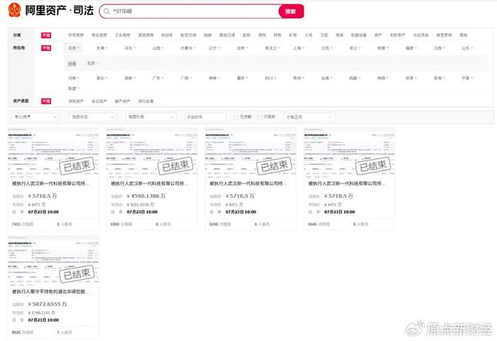Open the 默认排序 sort dropdown
Screen dimensions: 497x341
tap(35, 117)
